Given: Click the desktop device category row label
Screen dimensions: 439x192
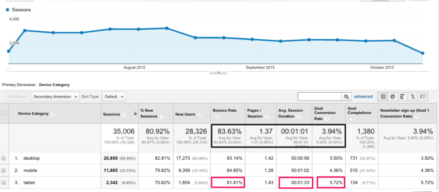Looking at the screenshot, I should 31,158.
